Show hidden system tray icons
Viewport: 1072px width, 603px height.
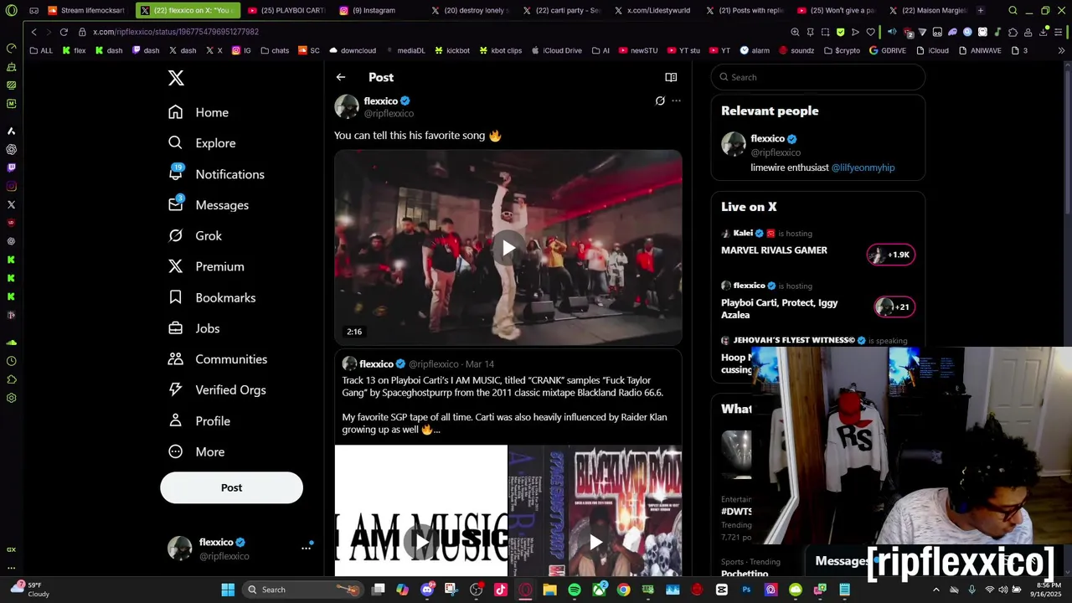[x=936, y=590]
